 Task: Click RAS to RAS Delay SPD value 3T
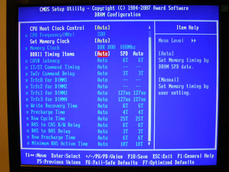click(x=125, y=132)
